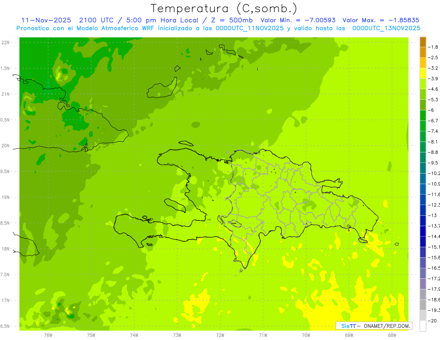The image size is (440, 340).
Task: Click the '-3.9' colorbar value
Action: [x=433, y=79]
